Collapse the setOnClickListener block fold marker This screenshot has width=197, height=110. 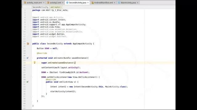pyautogui.click(x=31, y=77)
